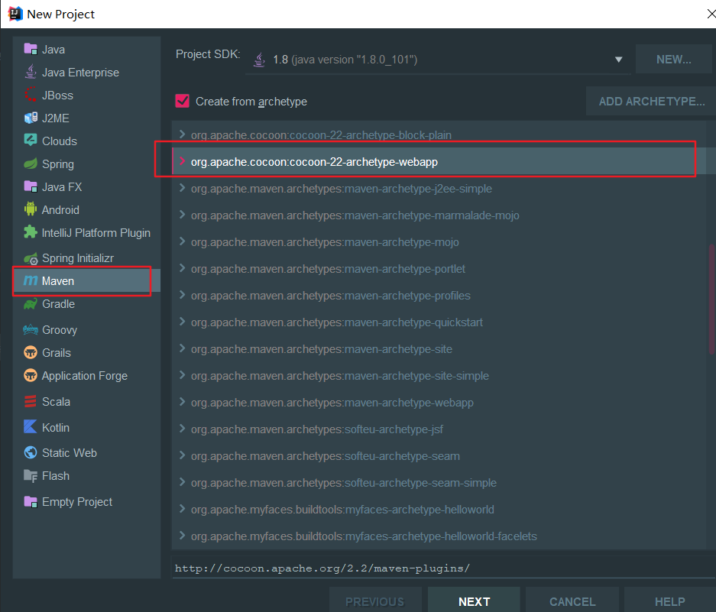
Task: Choose Kotlin project type label
Action: [x=56, y=428]
